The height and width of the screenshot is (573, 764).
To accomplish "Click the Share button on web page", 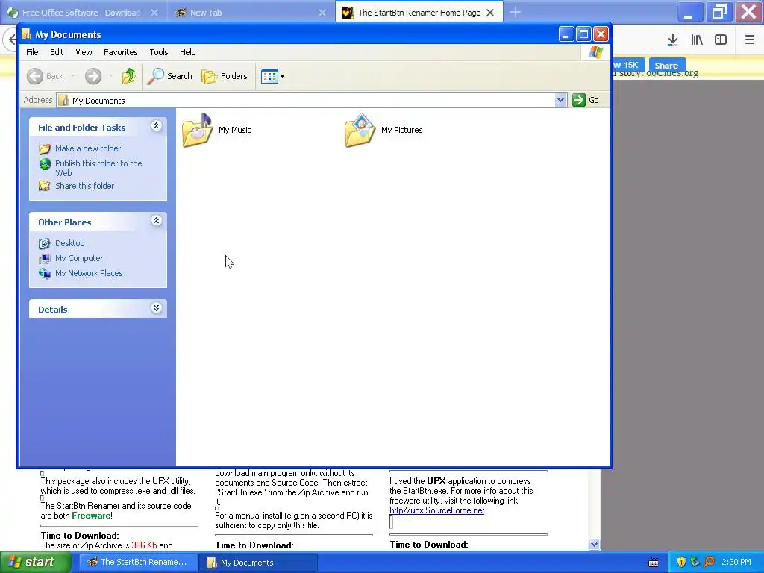I will point(666,66).
